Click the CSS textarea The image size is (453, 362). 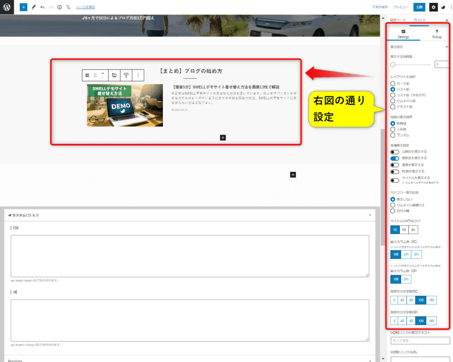190,256
